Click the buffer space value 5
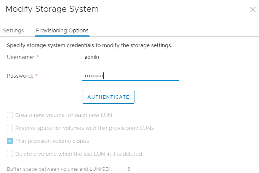Screen dimensions: 259x173 pos(129,169)
